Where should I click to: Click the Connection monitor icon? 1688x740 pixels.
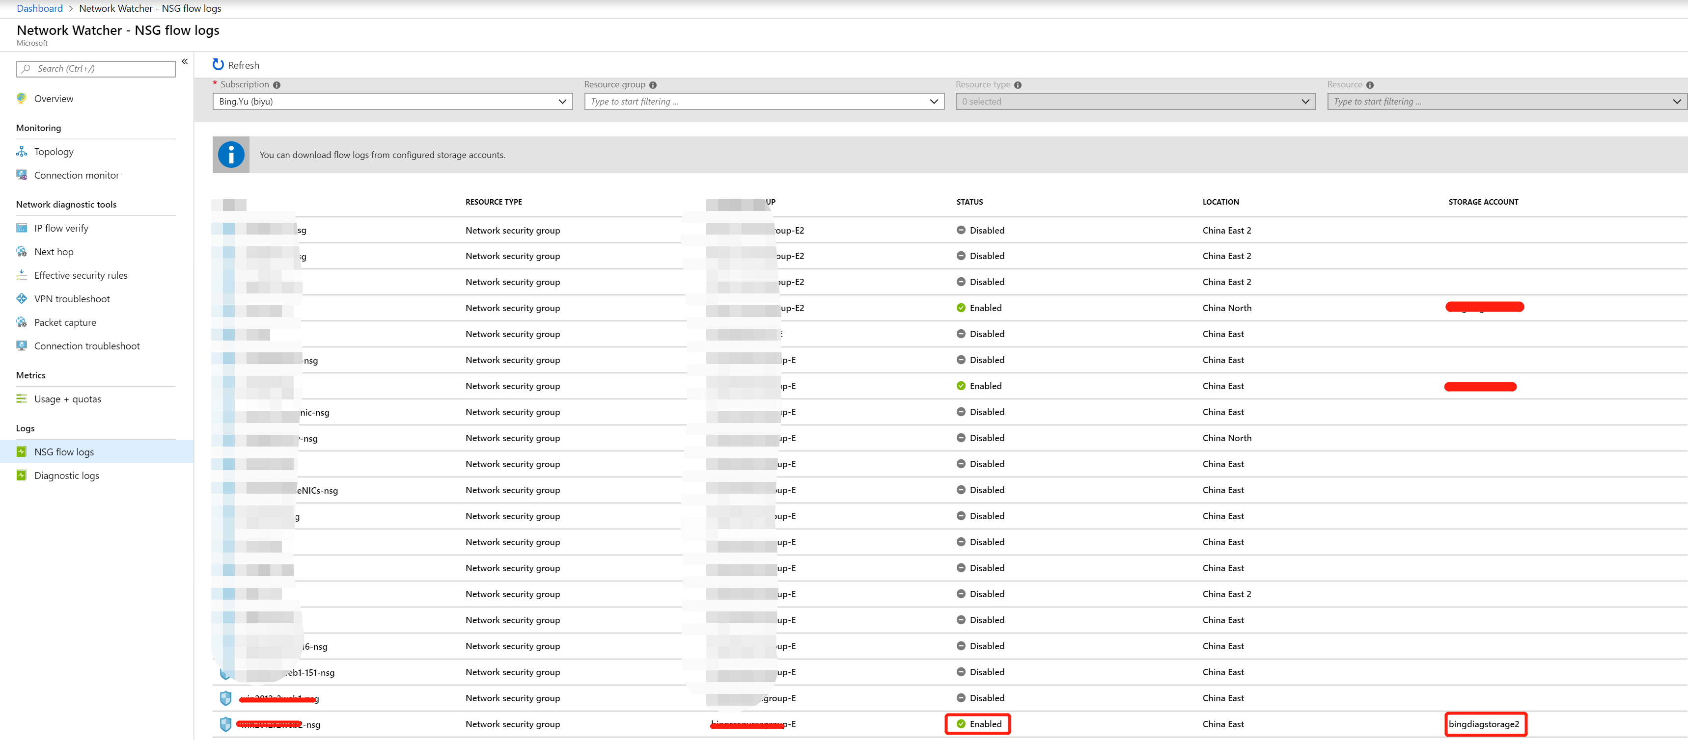(22, 175)
